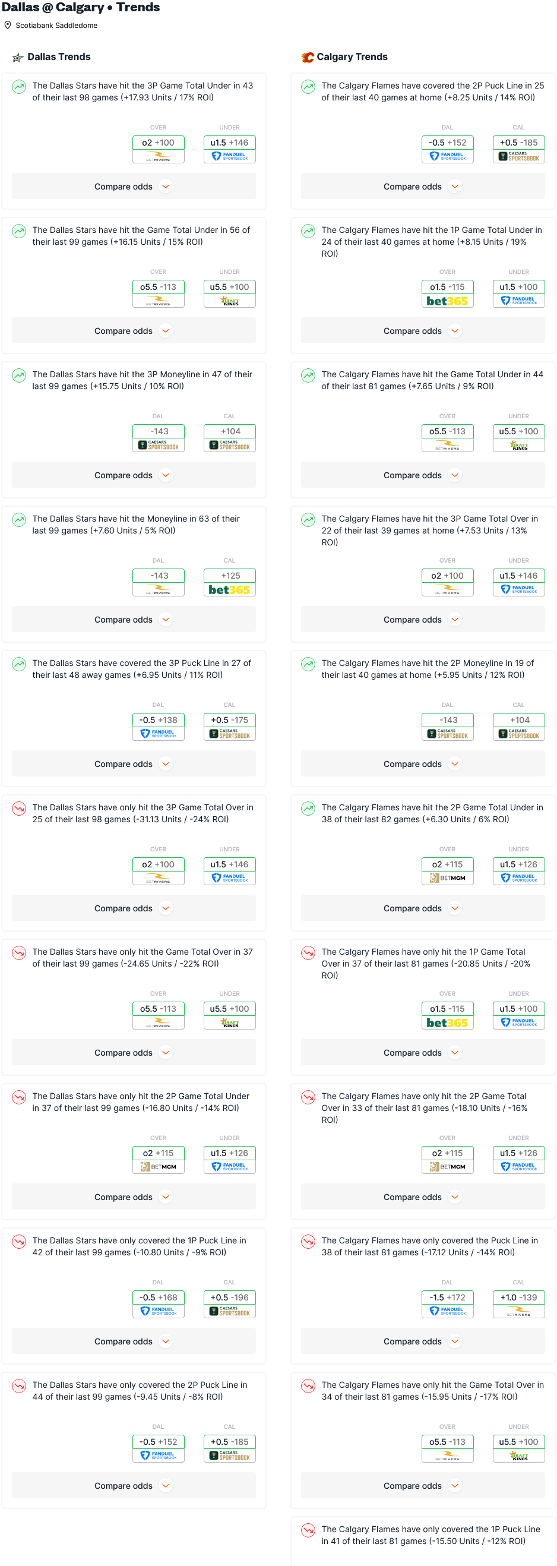The width and height of the screenshot is (557, 1566).
Task: Click green trend icon beside Stars 3P Game Total Under
Action: [x=20, y=87]
